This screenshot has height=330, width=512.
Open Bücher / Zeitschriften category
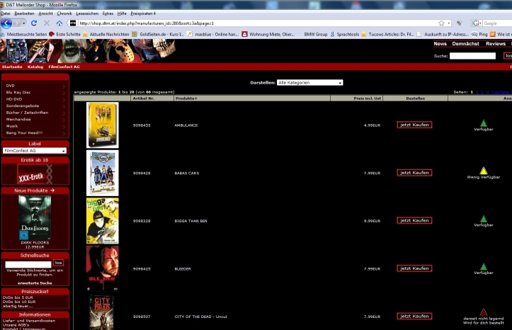pyautogui.click(x=27, y=113)
